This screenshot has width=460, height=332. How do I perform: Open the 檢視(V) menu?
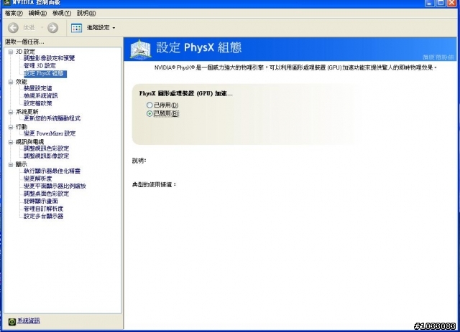[62, 13]
